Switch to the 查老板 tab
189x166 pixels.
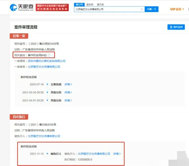(x=90, y=4)
